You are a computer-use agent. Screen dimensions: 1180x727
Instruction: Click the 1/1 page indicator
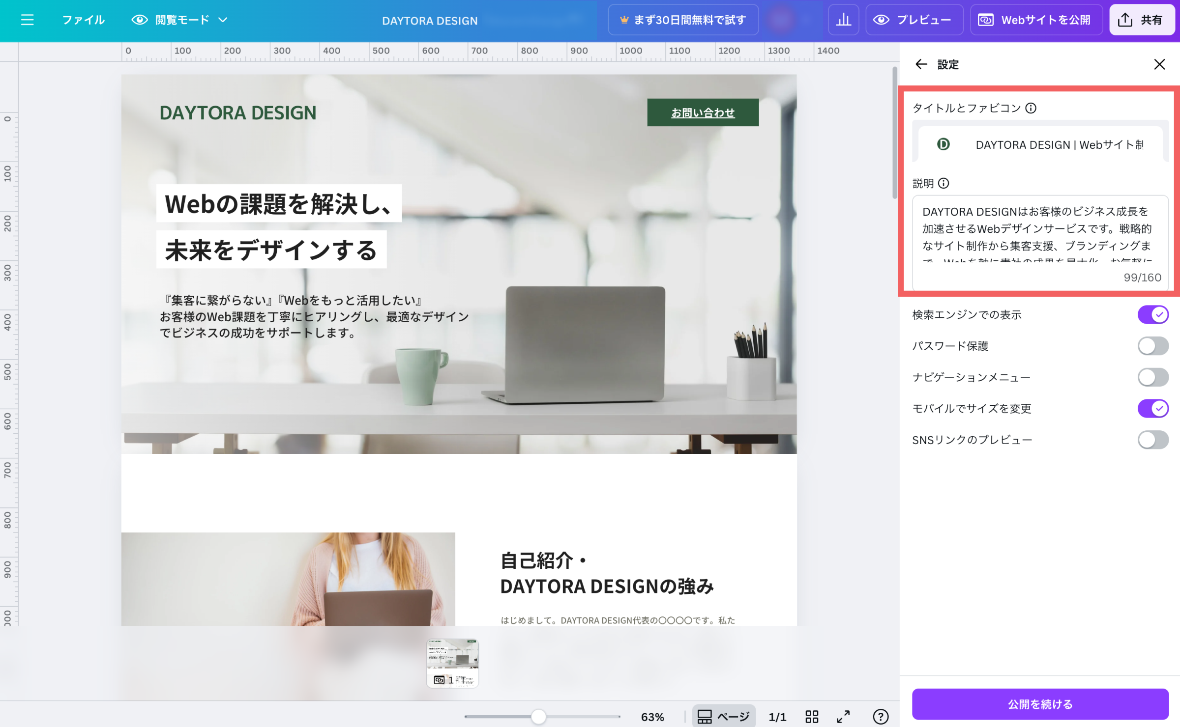point(777,717)
